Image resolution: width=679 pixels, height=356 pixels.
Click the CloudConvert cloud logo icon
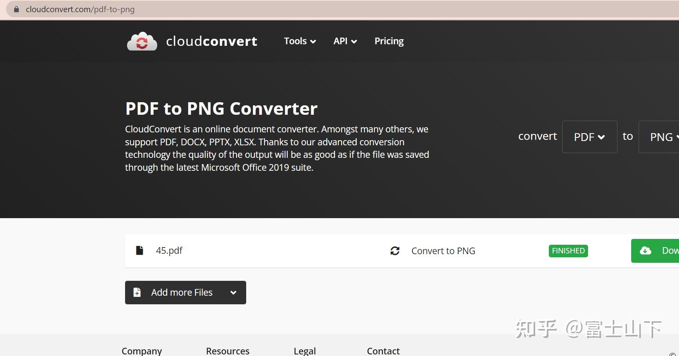tap(142, 41)
